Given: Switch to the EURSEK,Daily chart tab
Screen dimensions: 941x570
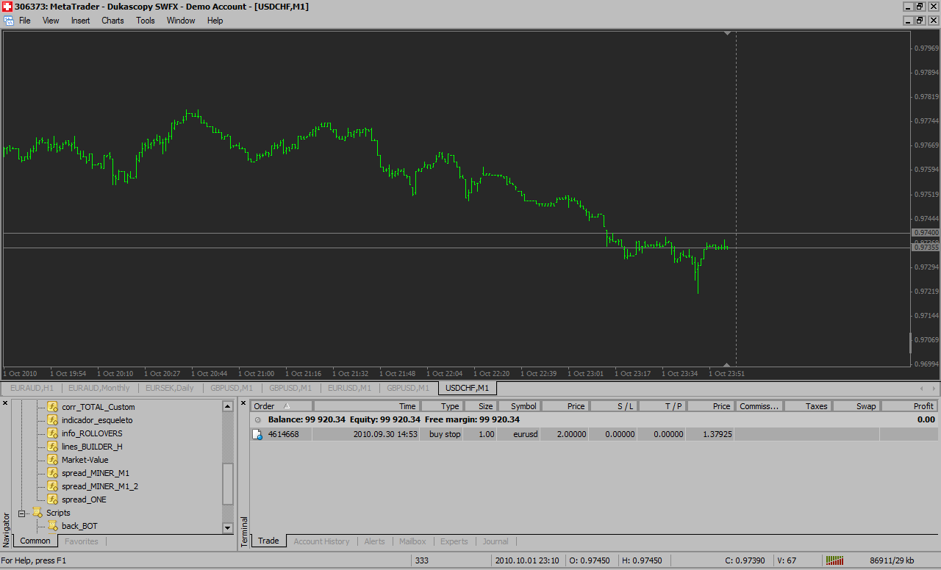Looking at the screenshot, I should click(x=170, y=388).
